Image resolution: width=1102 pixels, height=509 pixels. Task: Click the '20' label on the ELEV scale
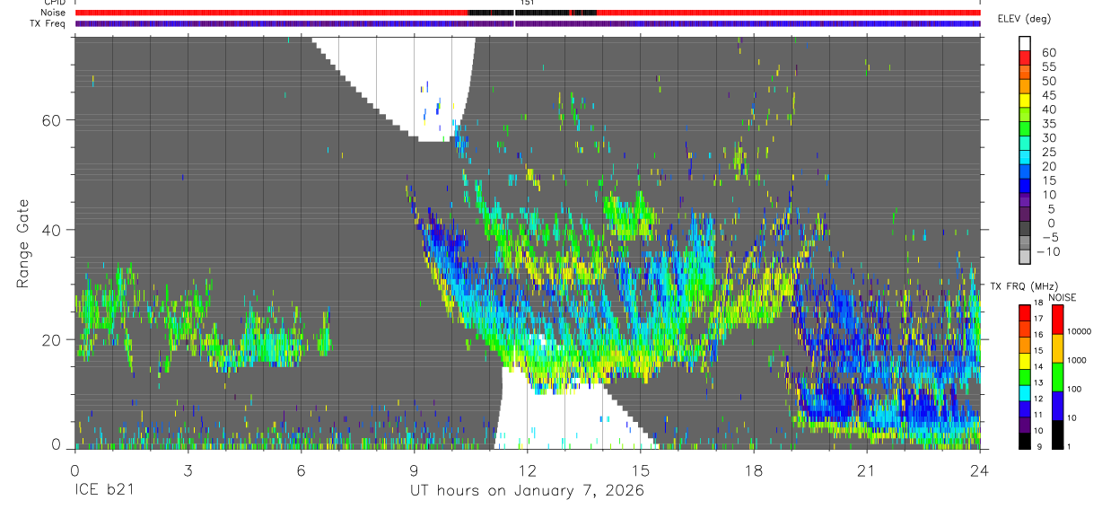point(1048,166)
